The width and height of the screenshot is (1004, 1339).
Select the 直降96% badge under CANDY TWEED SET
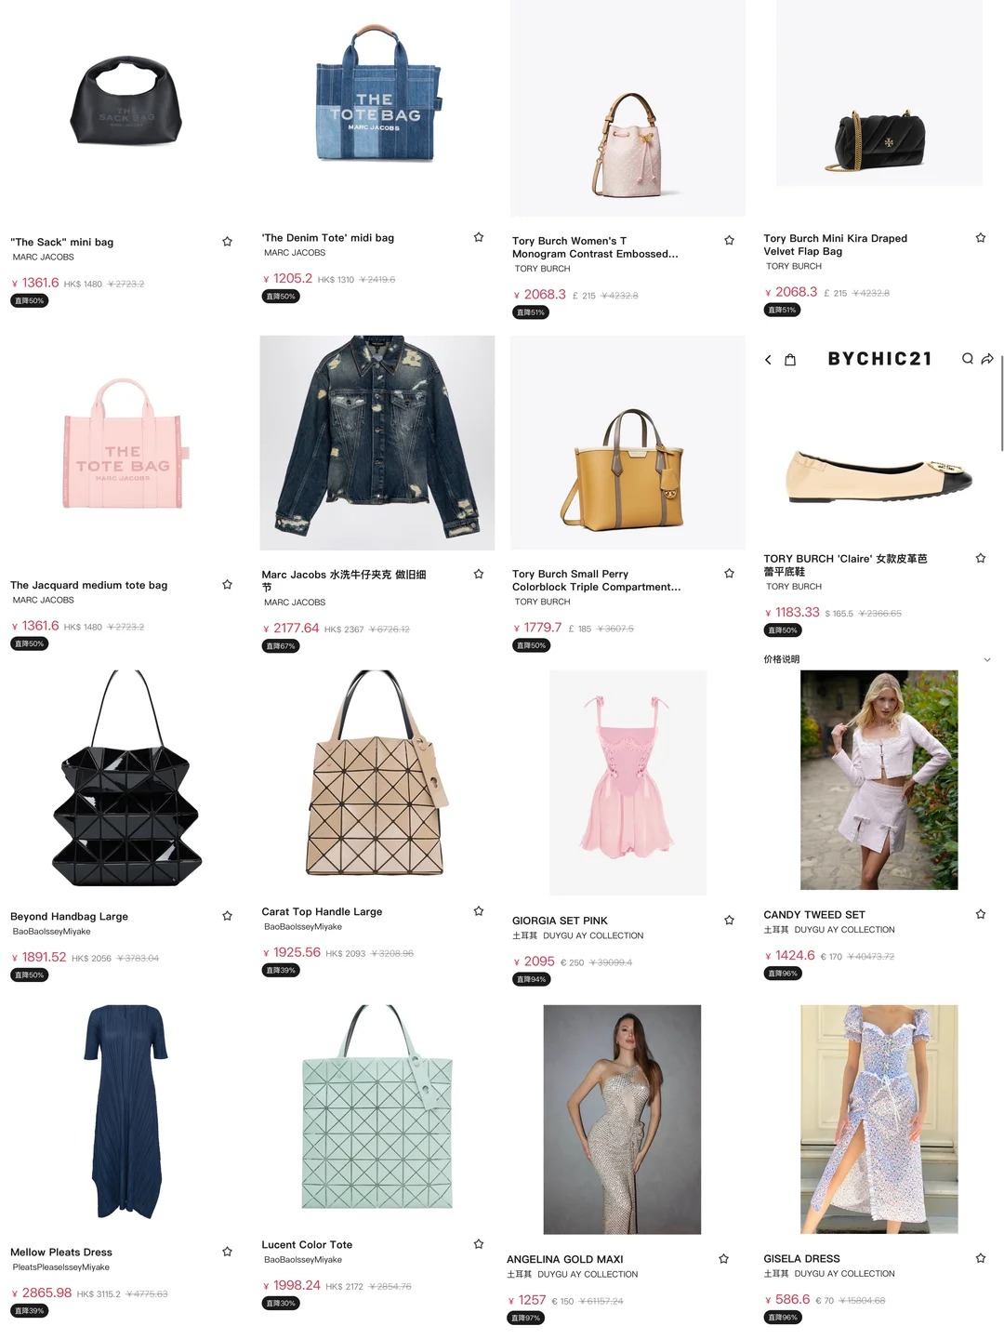pos(783,974)
